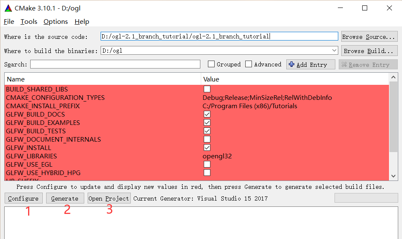Click Browse Source button
402x239 pixels.
[369, 36]
